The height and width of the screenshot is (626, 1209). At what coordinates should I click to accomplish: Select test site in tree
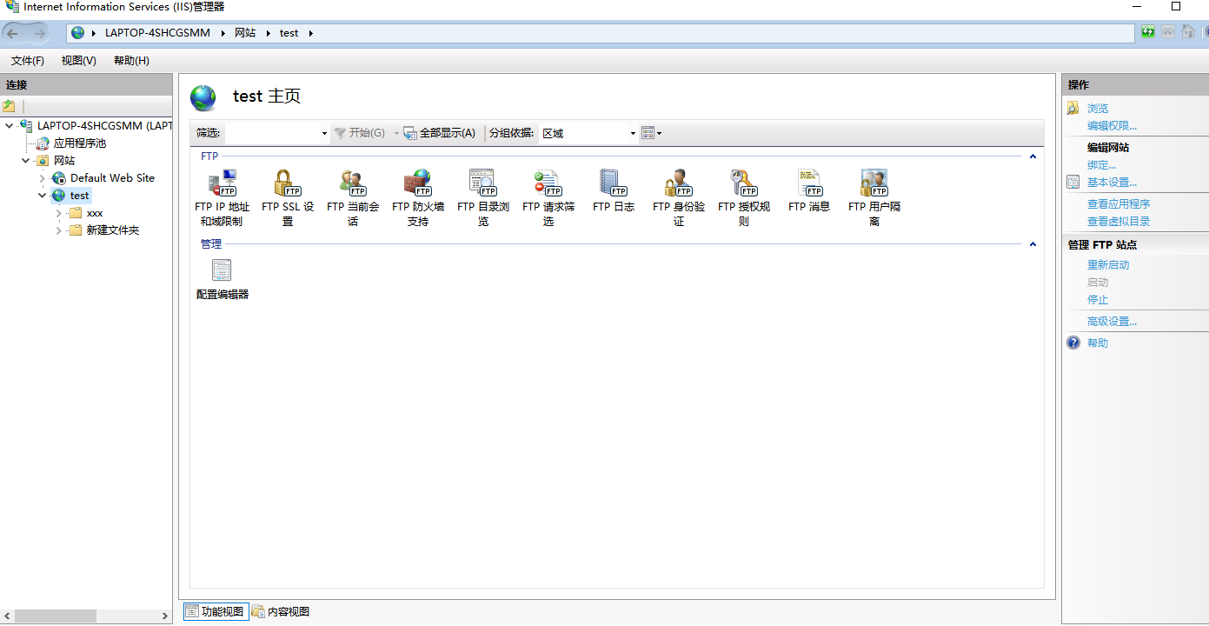[x=79, y=196]
